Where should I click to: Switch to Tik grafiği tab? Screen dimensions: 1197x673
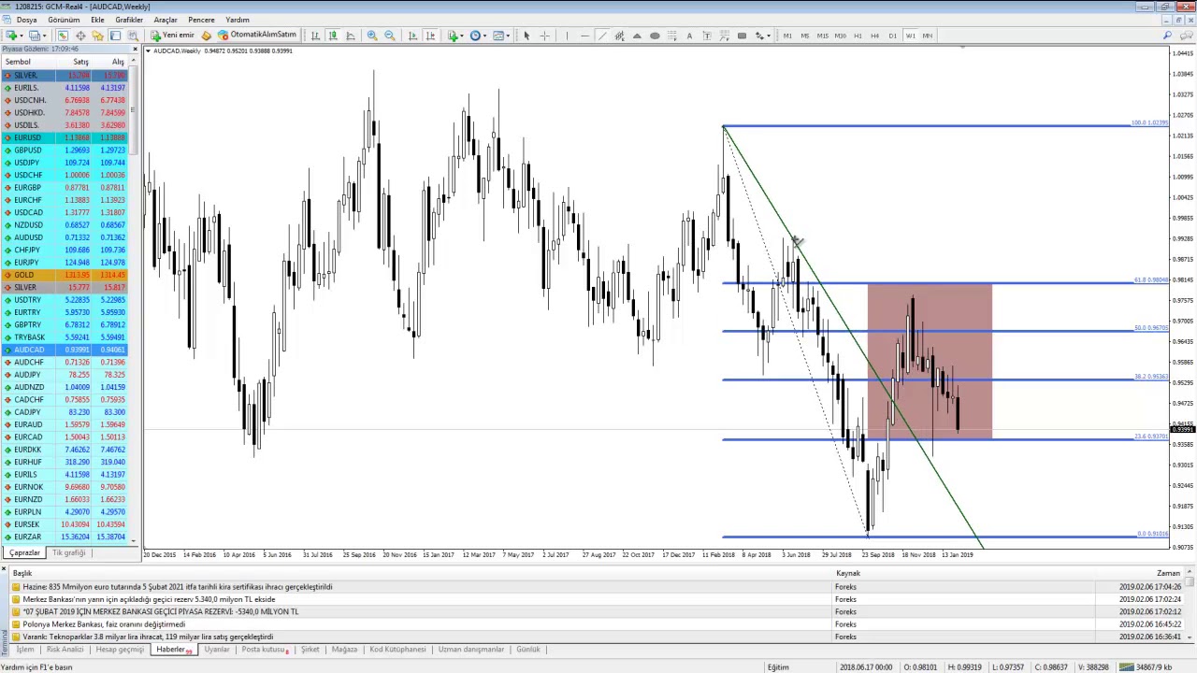pyautogui.click(x=68, y=552)
